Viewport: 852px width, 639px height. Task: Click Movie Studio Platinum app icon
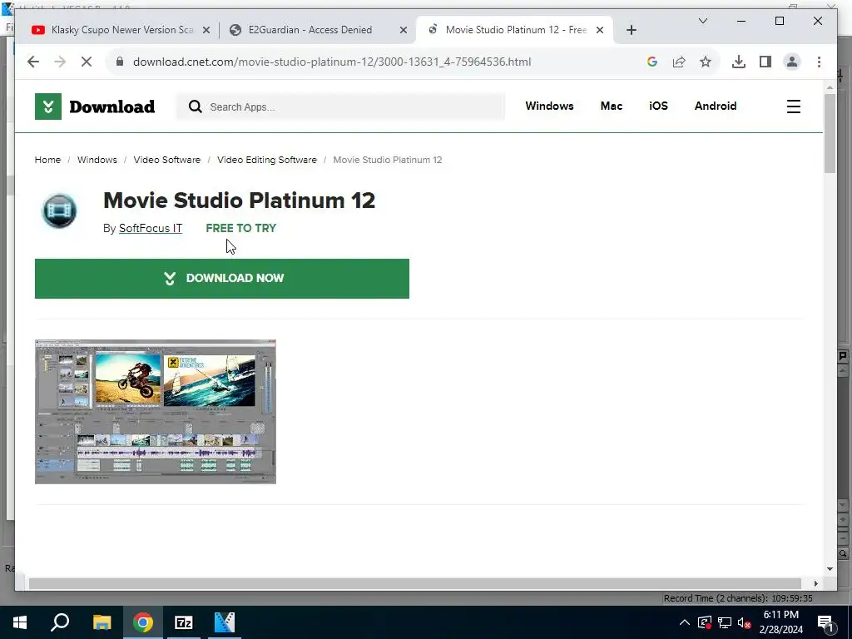(59, 211)
